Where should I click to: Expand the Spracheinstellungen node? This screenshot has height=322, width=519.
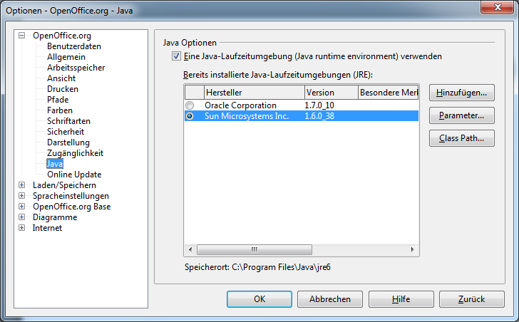point(22,196)
